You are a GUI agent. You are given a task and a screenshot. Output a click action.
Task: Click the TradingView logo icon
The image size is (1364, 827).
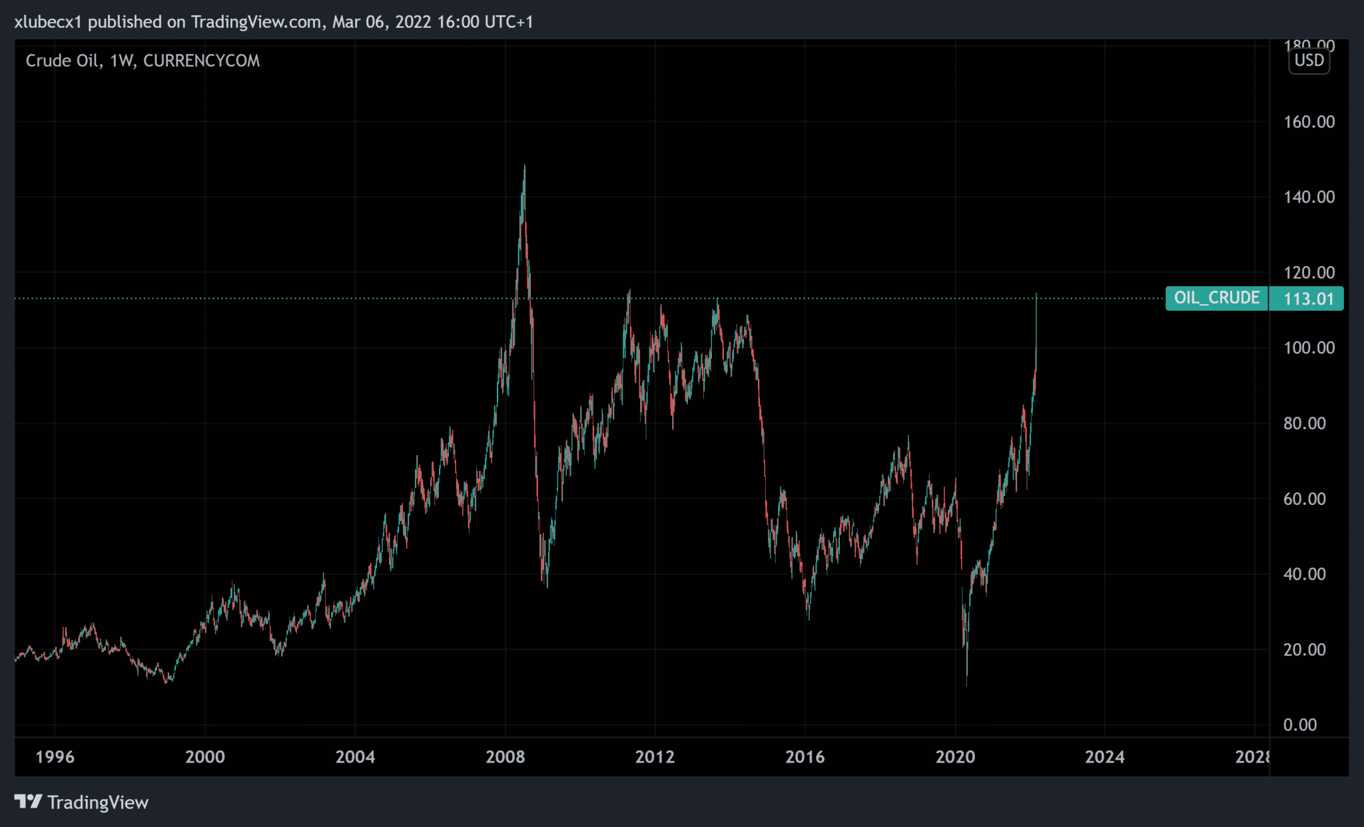pyautogui.click(x=28, y=802)
